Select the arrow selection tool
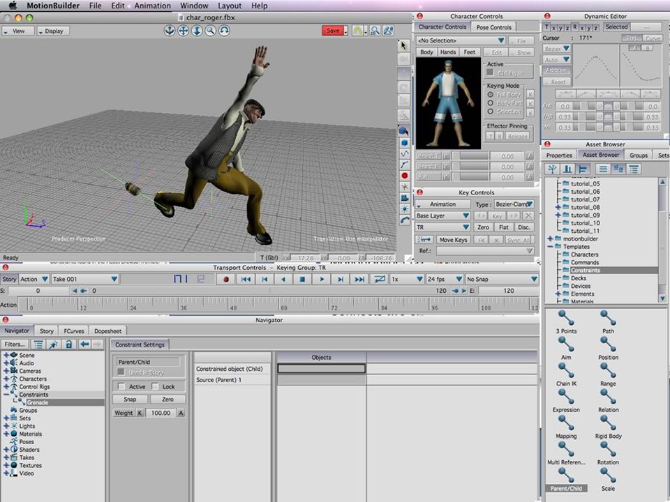Viewport: 670px width, 502px height. click(x=403, y=46)
